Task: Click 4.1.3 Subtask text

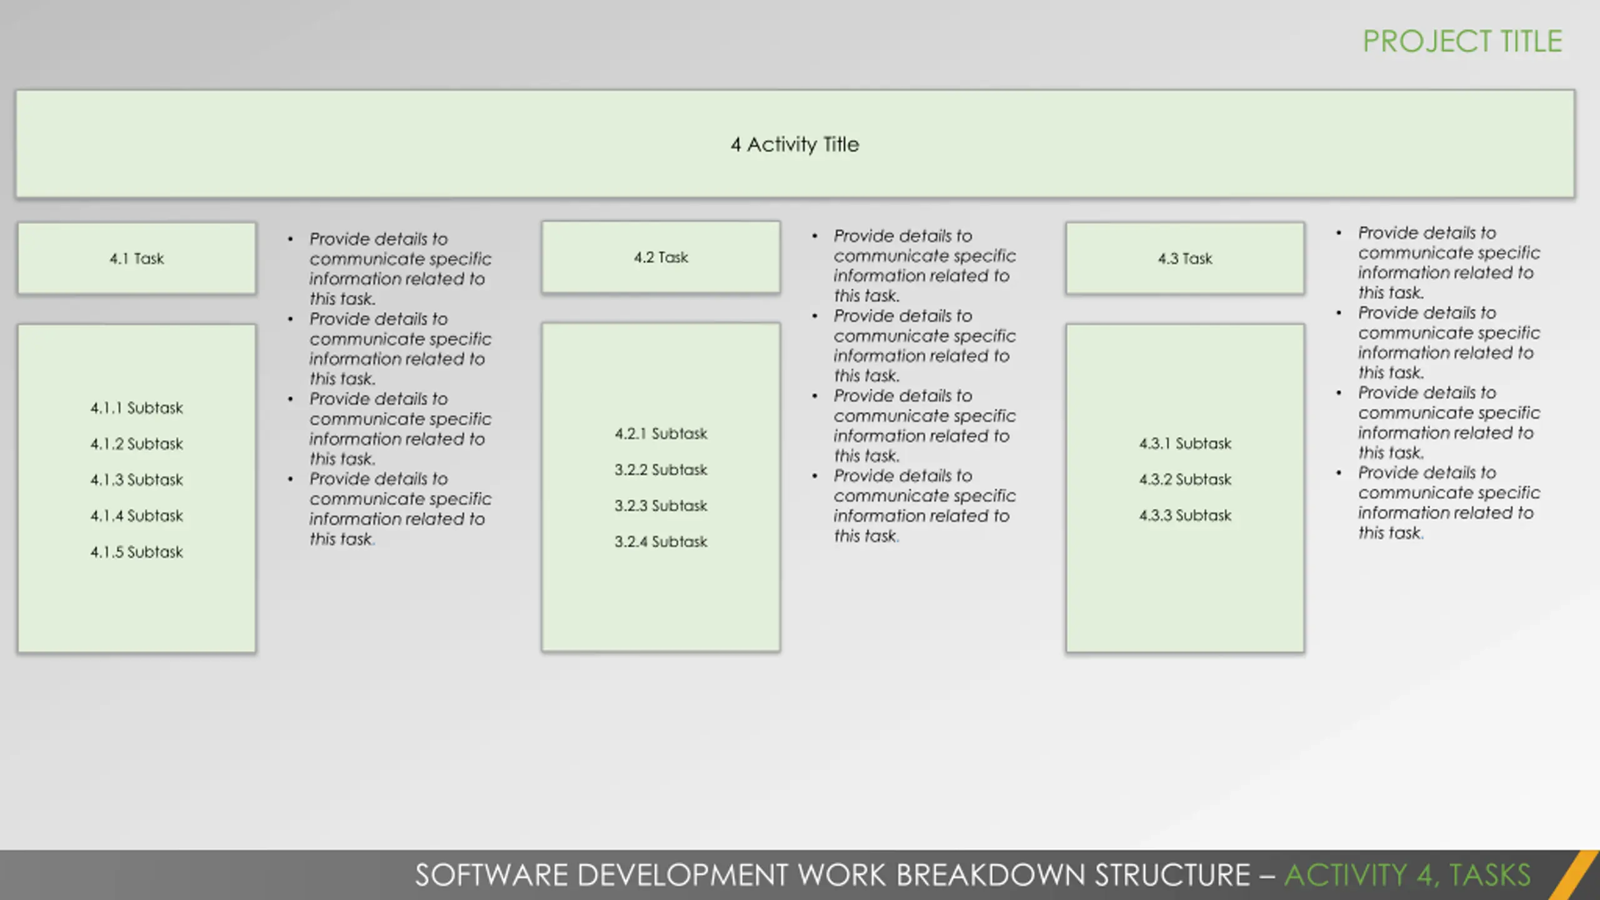Action: click(137, 480)
